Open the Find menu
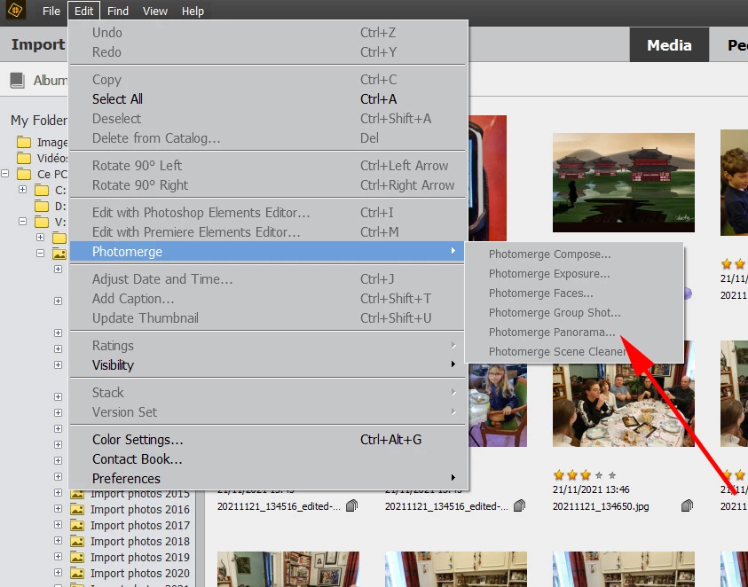Viewport: 748px width, 587px height. [x=118, y=11]
